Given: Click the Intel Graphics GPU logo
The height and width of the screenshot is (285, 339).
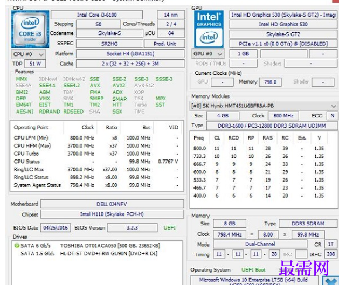Looking at the screenshot, I should click(x=209, y=30).
